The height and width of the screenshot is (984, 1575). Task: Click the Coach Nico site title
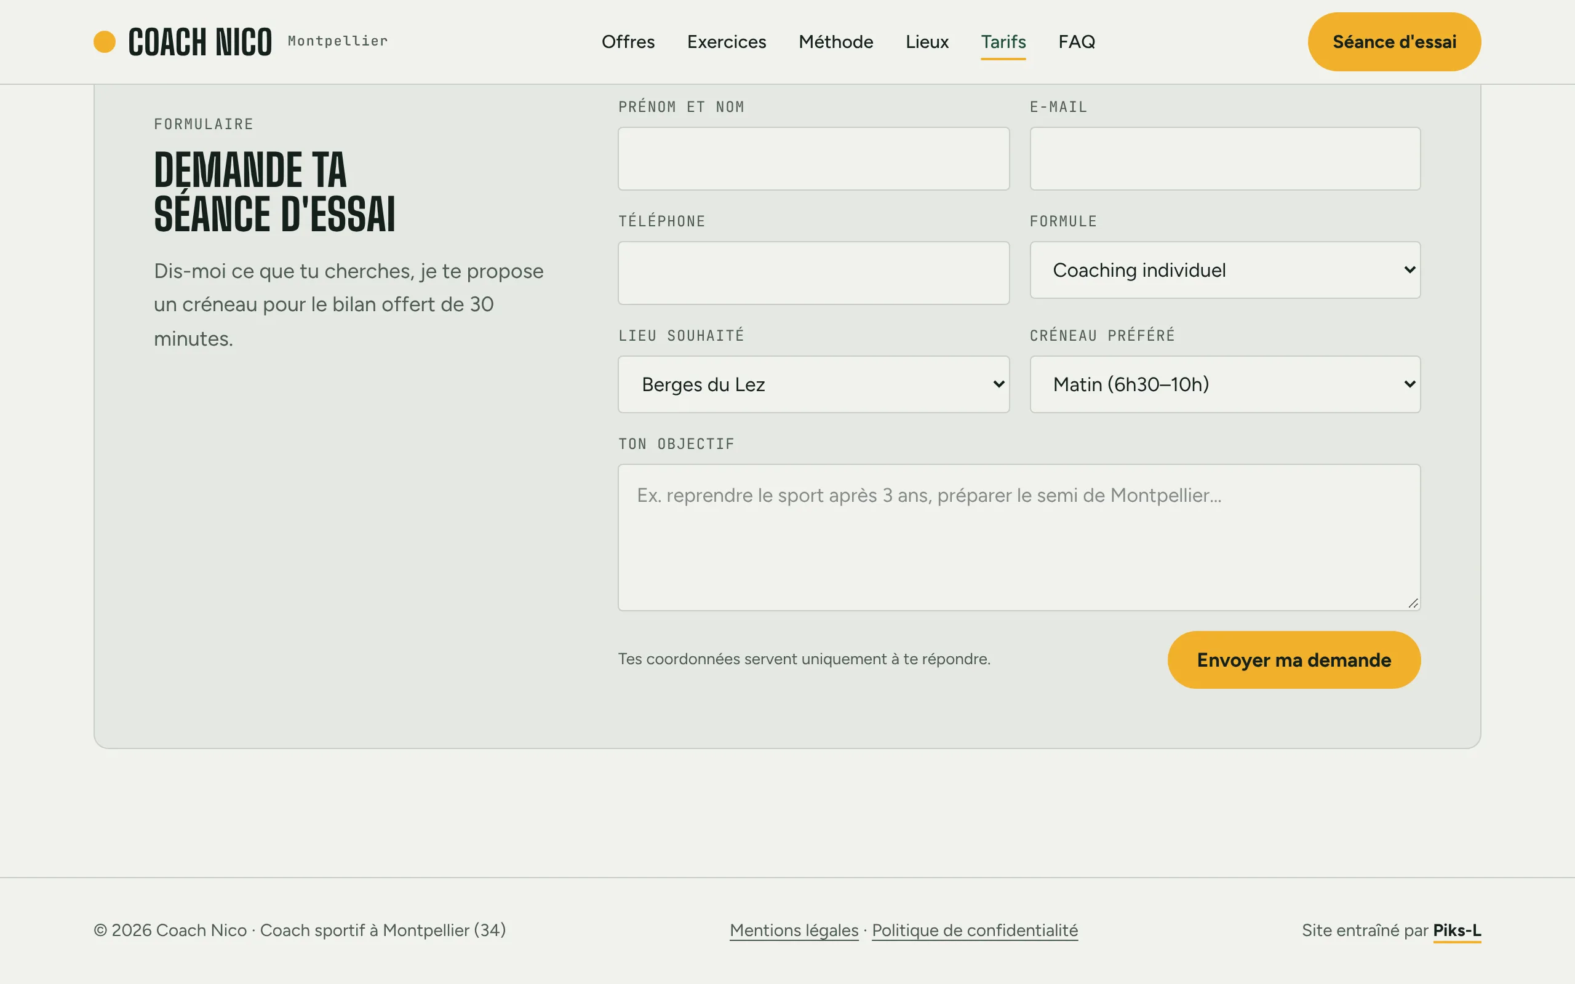(x=200, y=42)
